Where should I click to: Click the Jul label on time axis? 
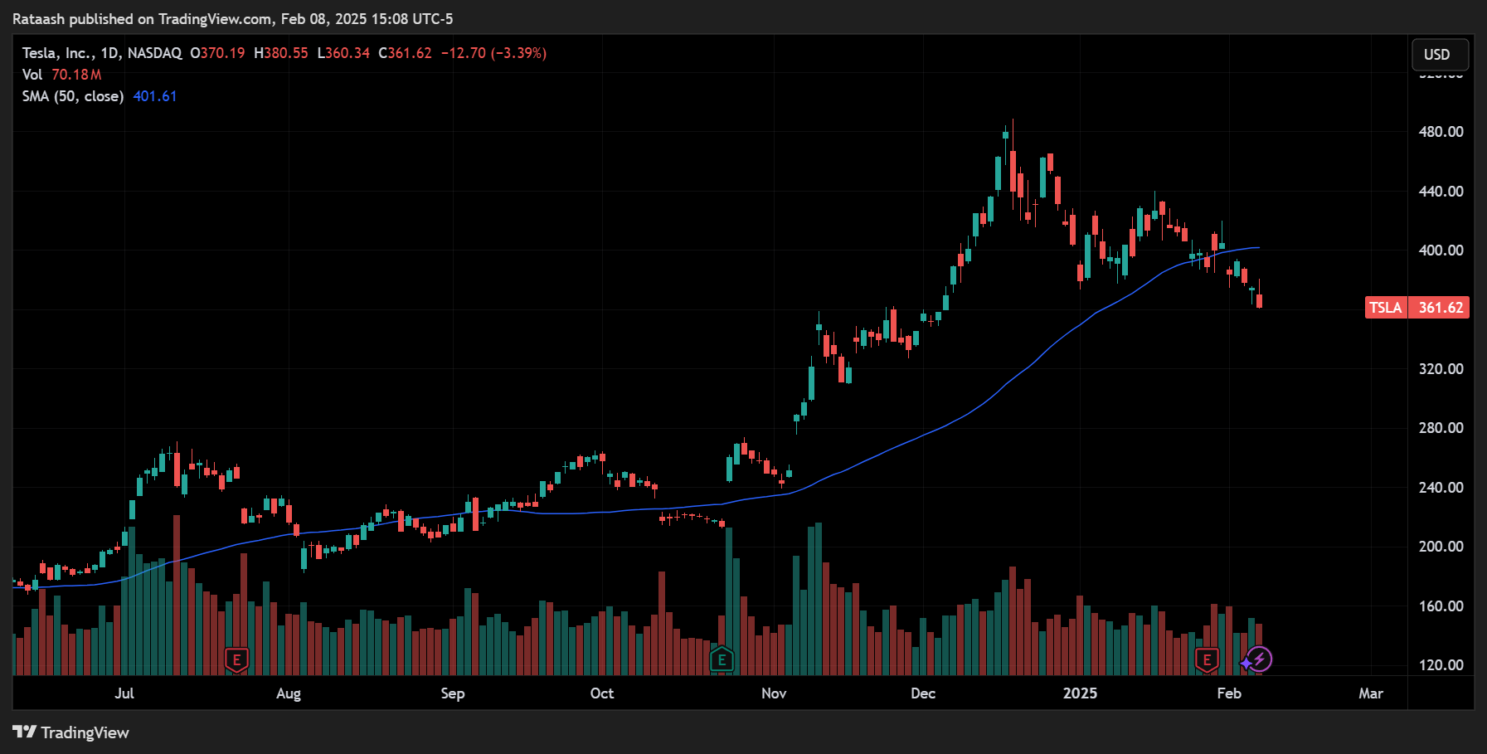click(x=124, y=693)
